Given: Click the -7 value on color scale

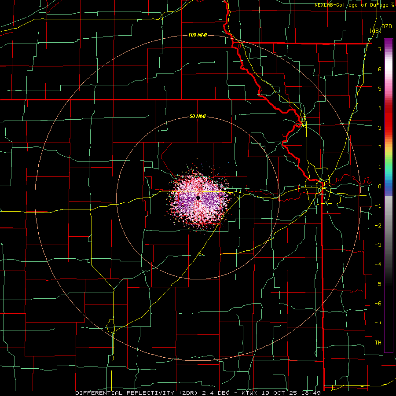Looking at the screenshot, I should [x=378, y=323].
